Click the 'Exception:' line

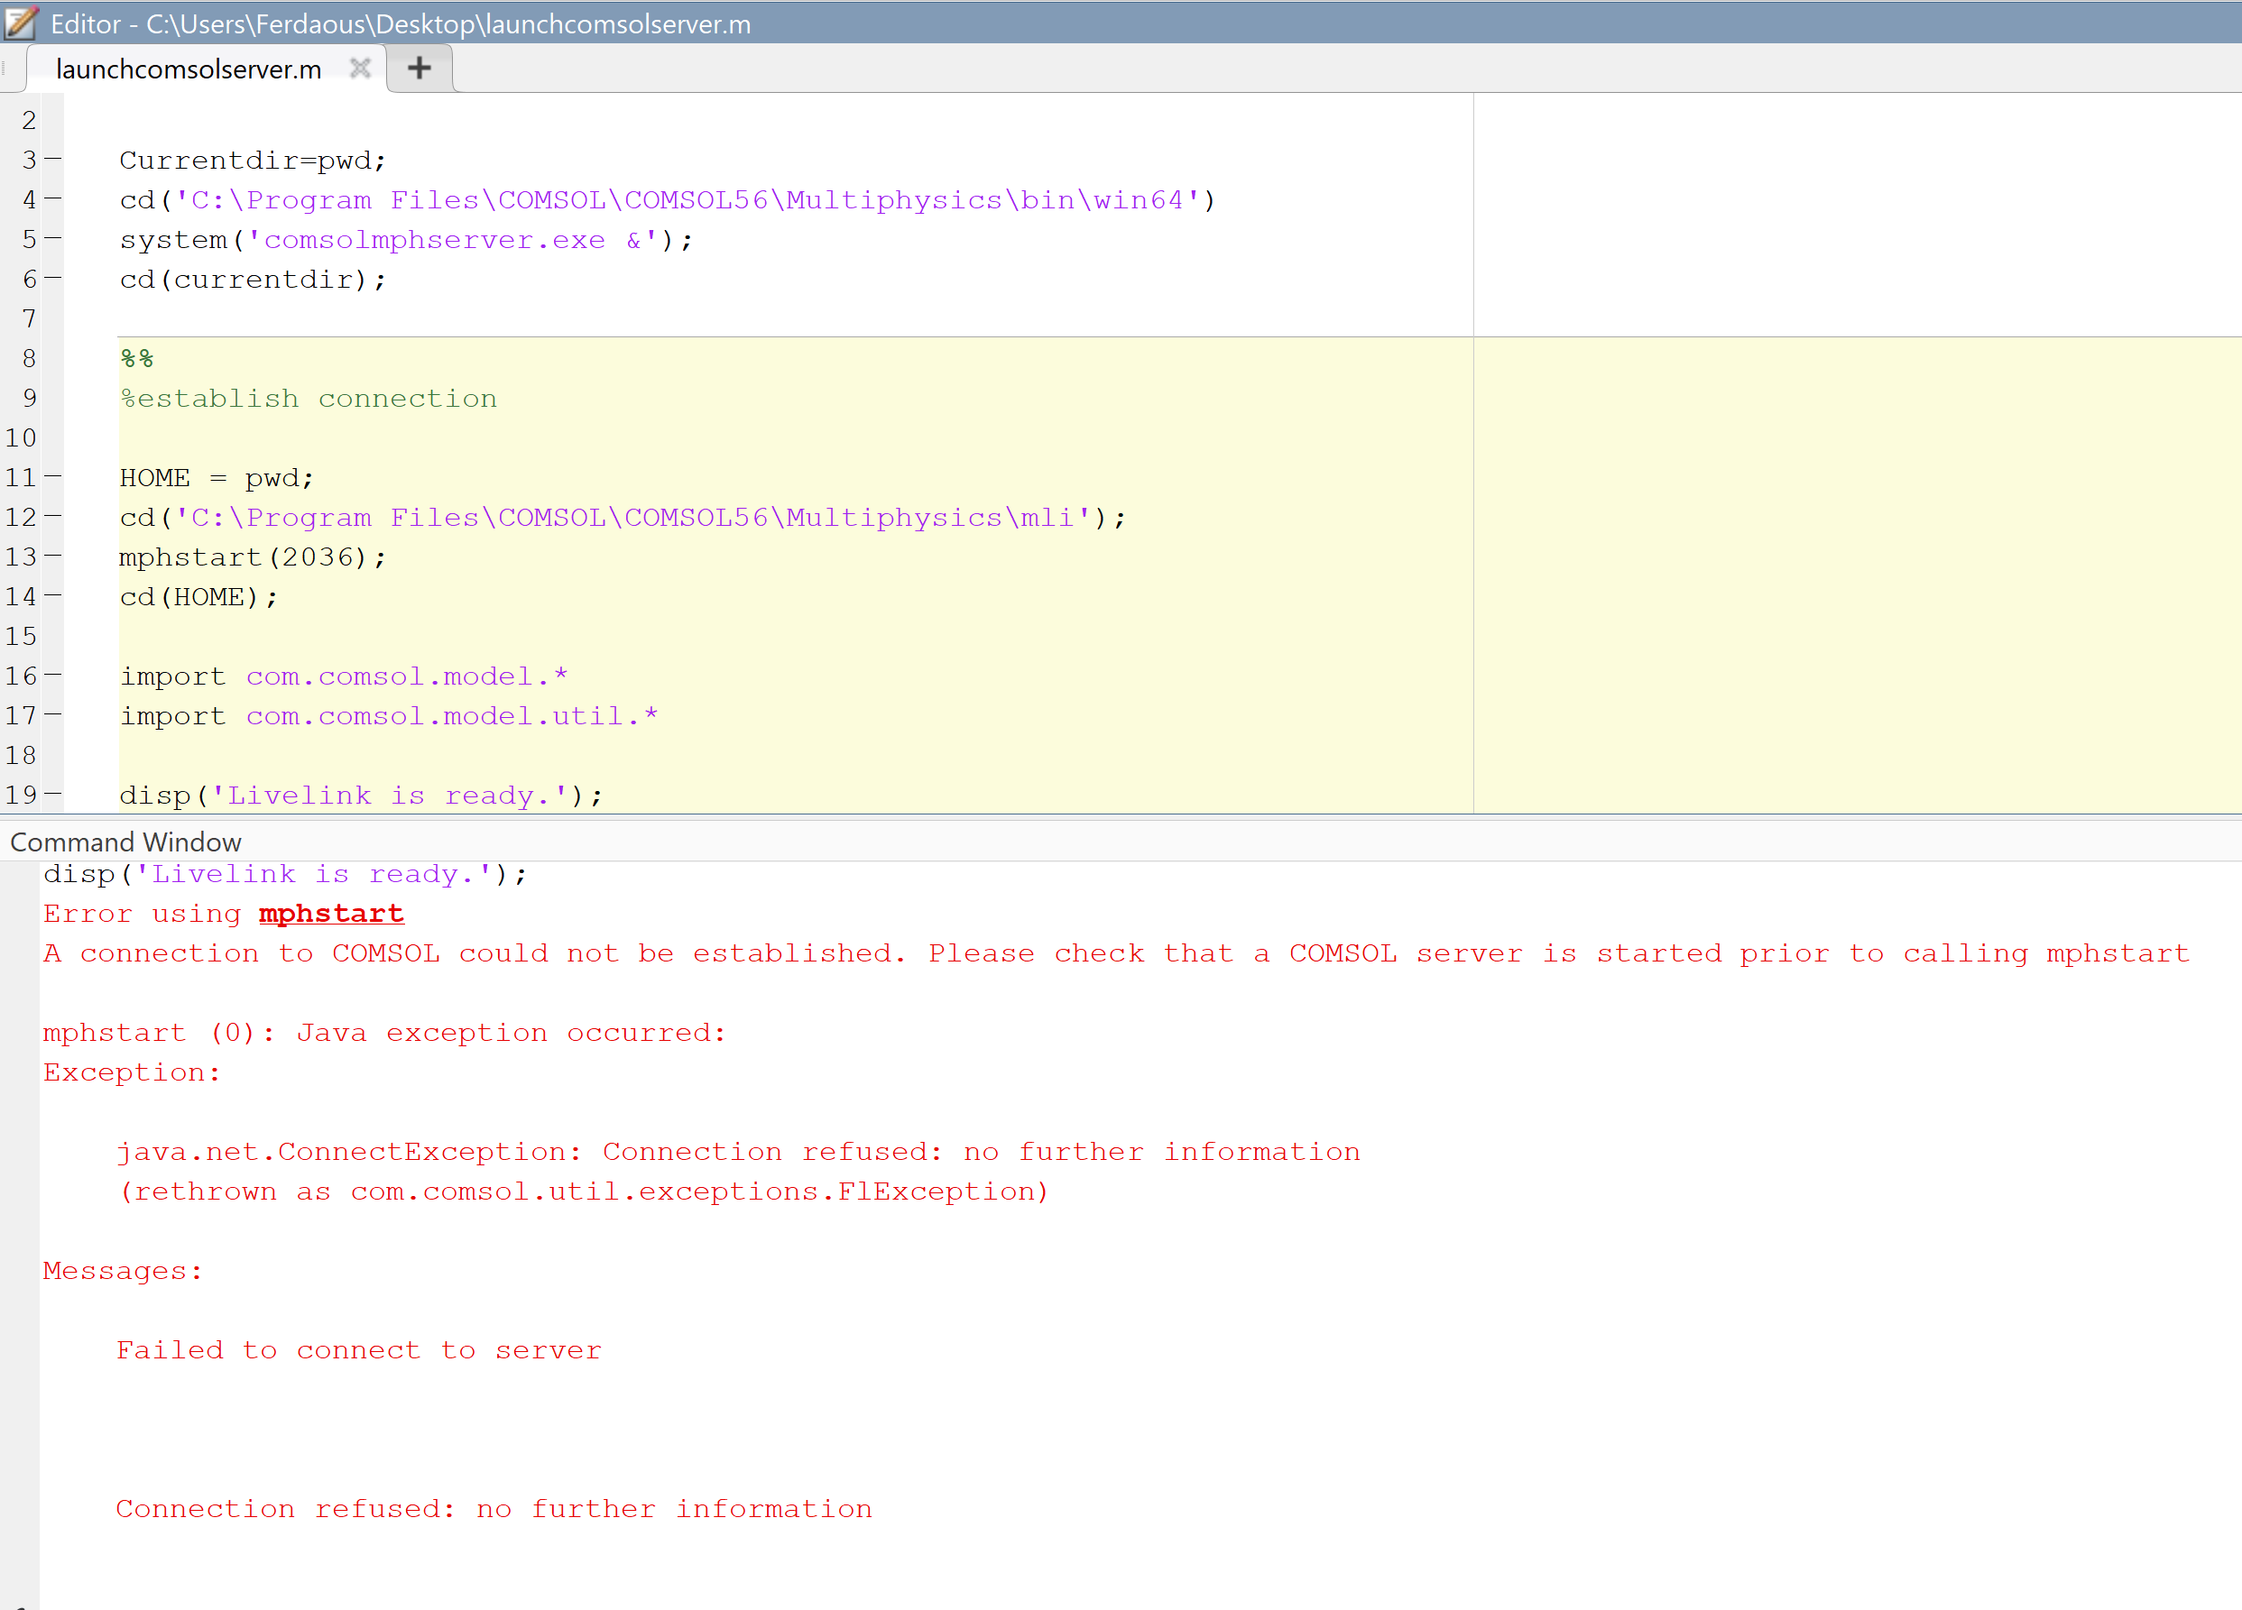(132, 1072)
